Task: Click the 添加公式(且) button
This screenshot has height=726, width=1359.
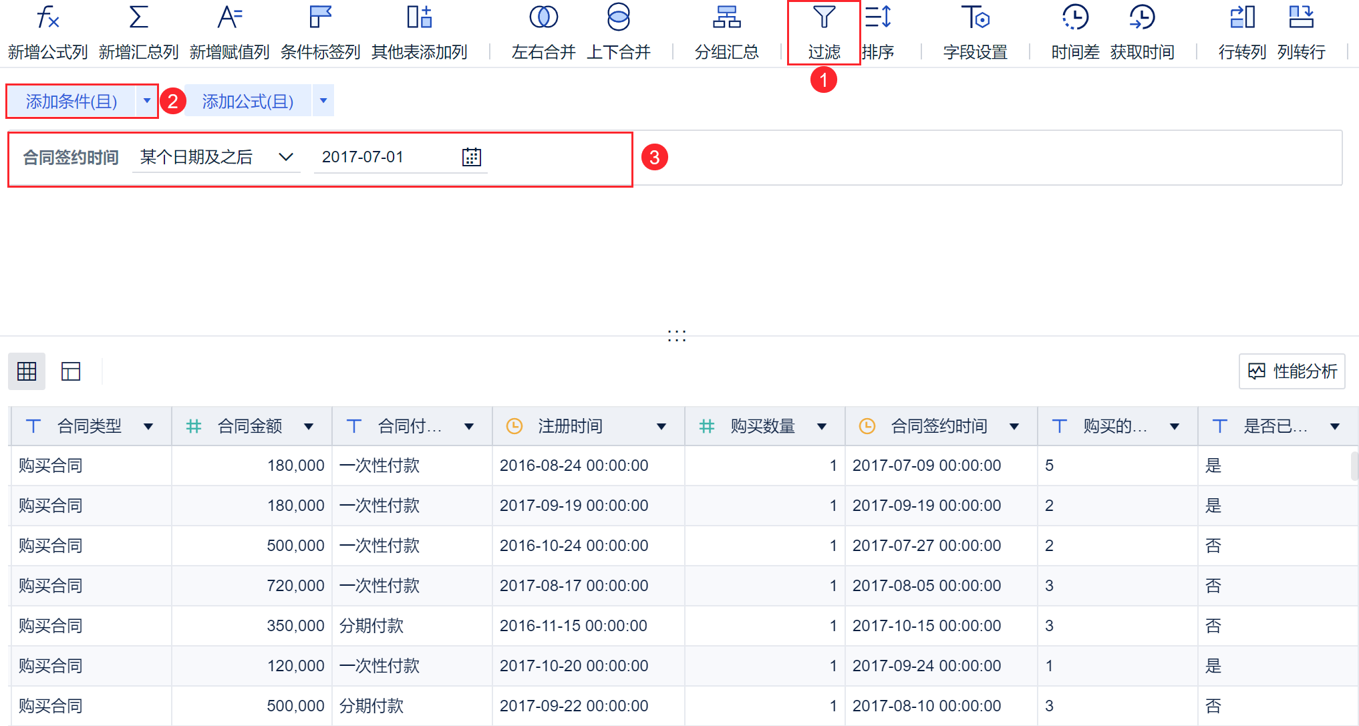Action: pos(248,101)
